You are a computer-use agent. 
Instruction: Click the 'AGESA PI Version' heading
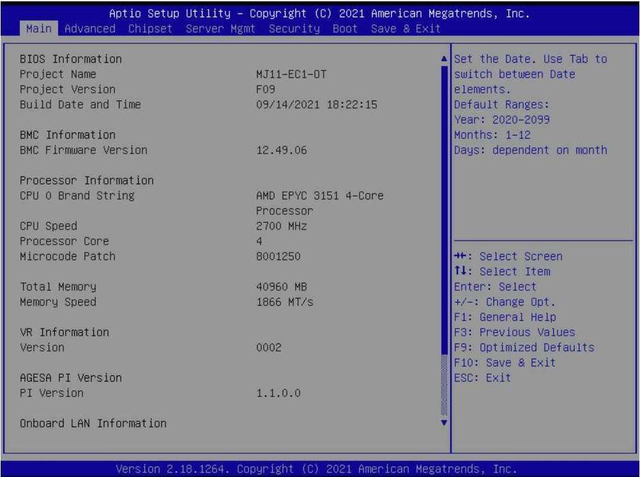(x=71, y=378)
